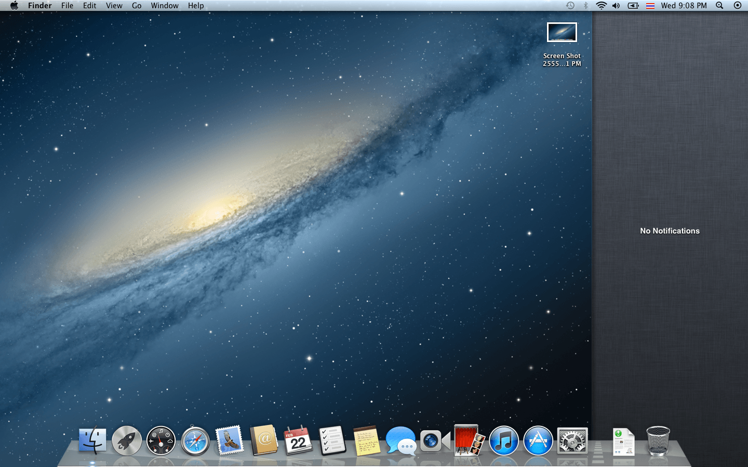The height and width of the screenshot is (467, 748).
Task: Open Calendar showing Feb 22
Action: click(x=298, y=441)
